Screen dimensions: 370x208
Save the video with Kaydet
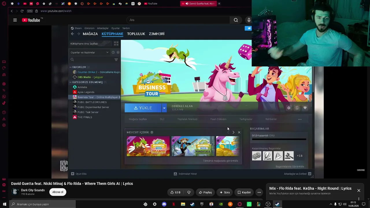[244, 192]
